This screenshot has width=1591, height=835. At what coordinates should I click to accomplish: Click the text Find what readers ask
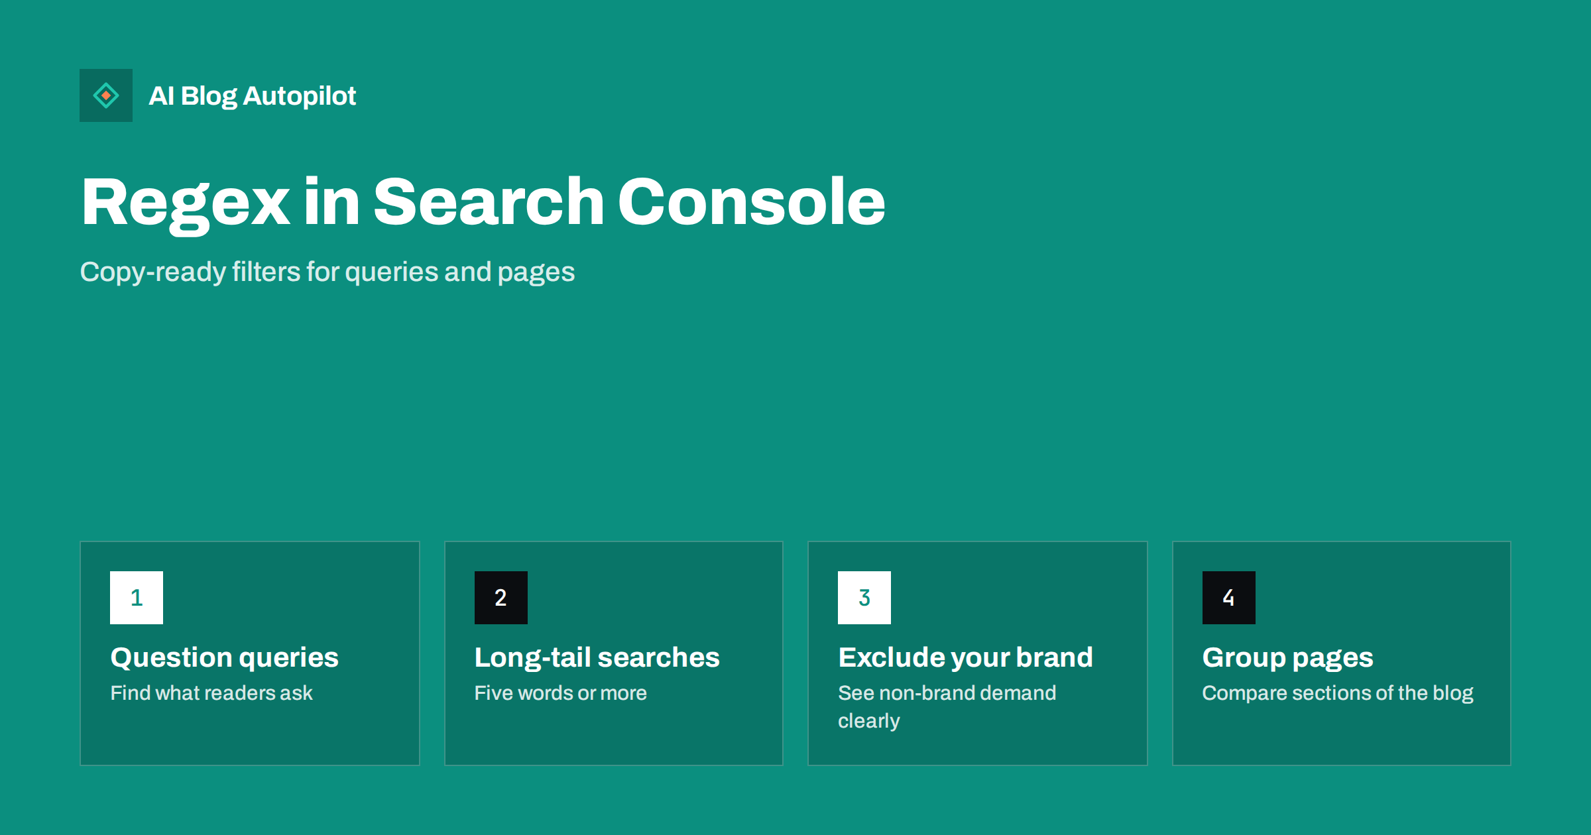click(211, 693)
